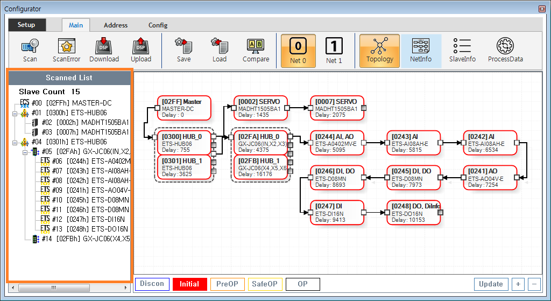551x301 pixels.
Task: Toggle the Topology view button
Action: 379,51
